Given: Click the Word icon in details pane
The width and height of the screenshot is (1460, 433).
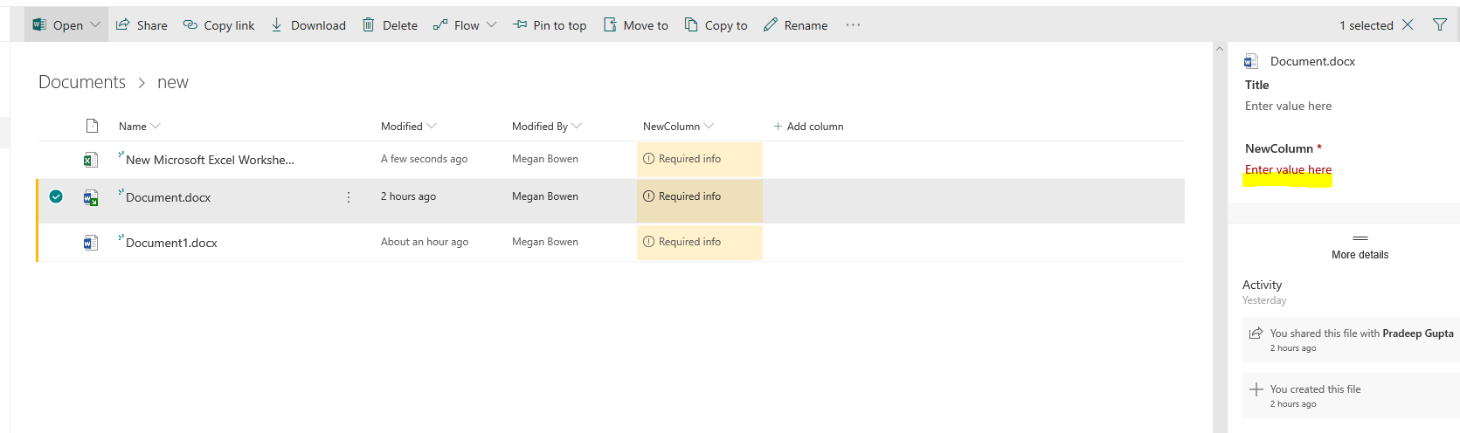Looking at the screenshot, I should [x=1251, y=61].
